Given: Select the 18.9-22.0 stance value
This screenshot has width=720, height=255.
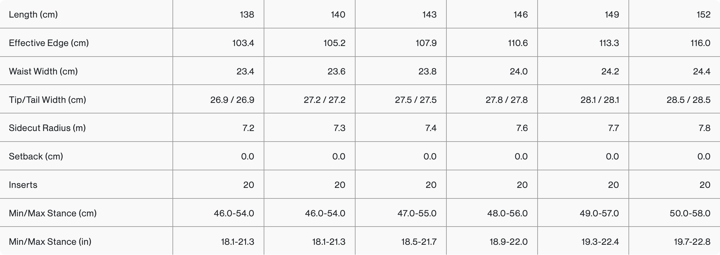Looking at the screenshot, I should point(508,242).
